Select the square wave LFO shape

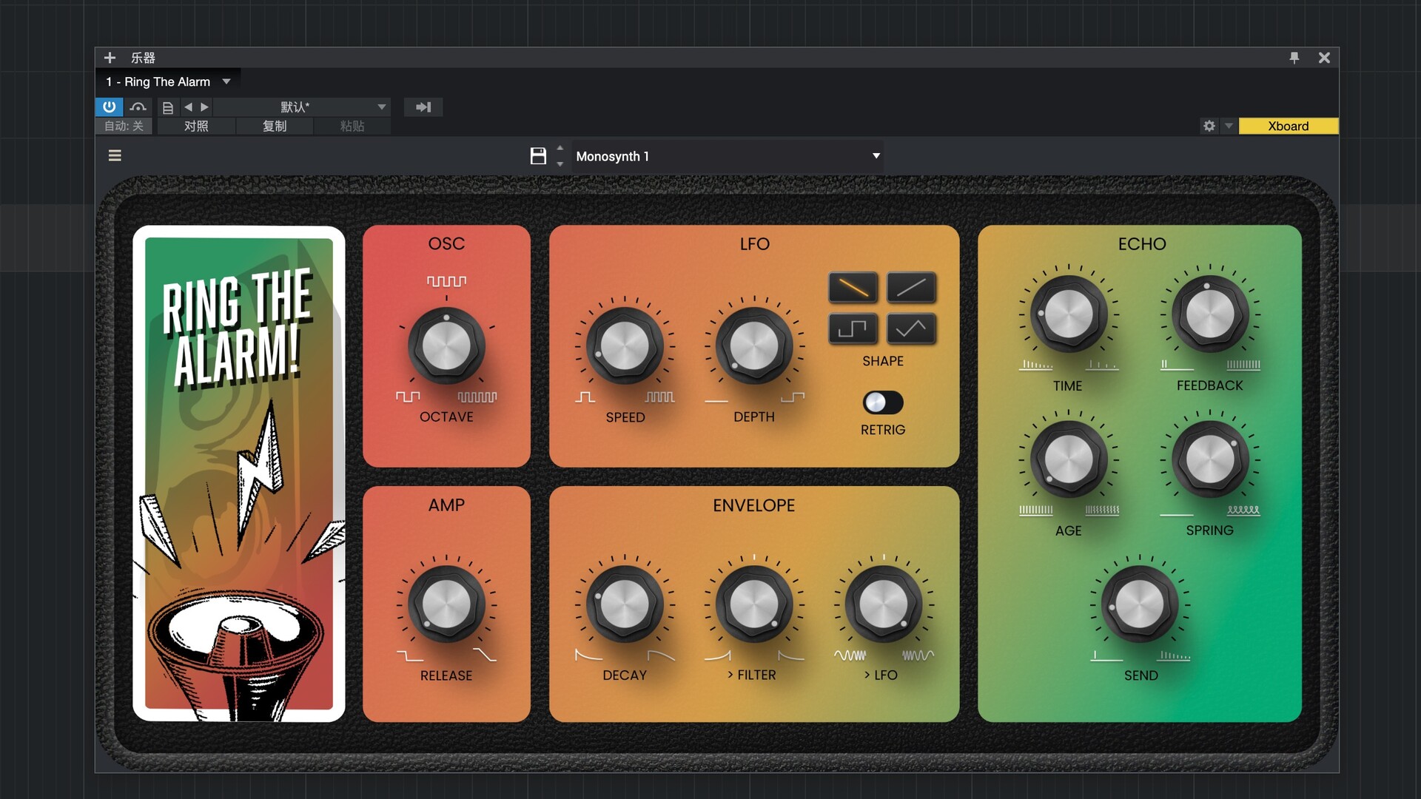tap(853, 328)
